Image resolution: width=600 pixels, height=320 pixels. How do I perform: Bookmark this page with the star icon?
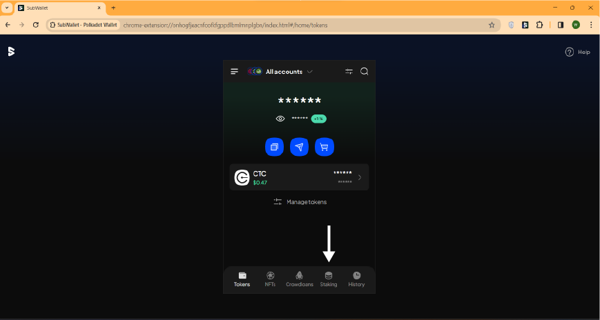tap(492, 25)
